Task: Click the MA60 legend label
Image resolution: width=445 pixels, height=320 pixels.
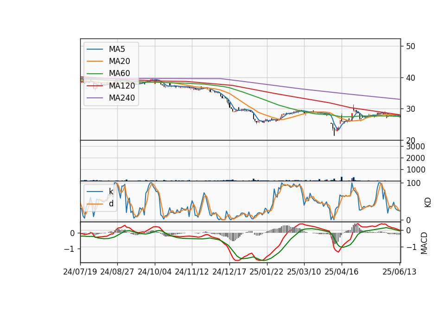Action: point(119,73)
